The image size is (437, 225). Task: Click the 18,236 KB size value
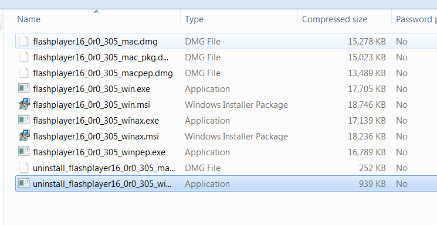tap(367, 137)
